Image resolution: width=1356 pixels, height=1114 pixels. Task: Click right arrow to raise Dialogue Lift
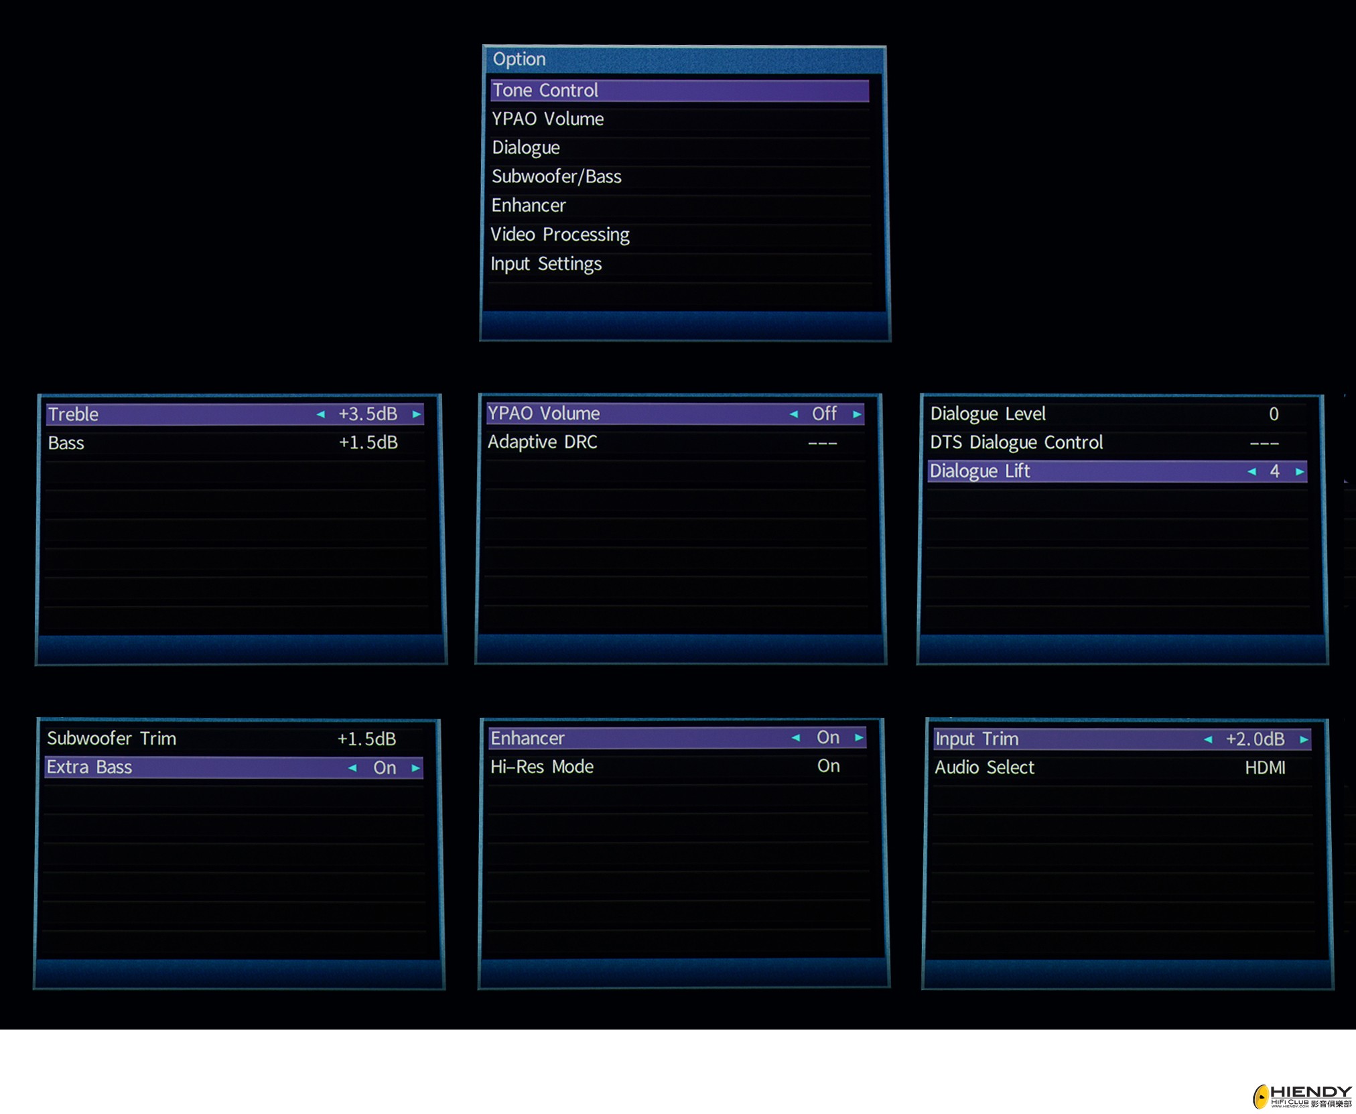tap(1300, 471)
